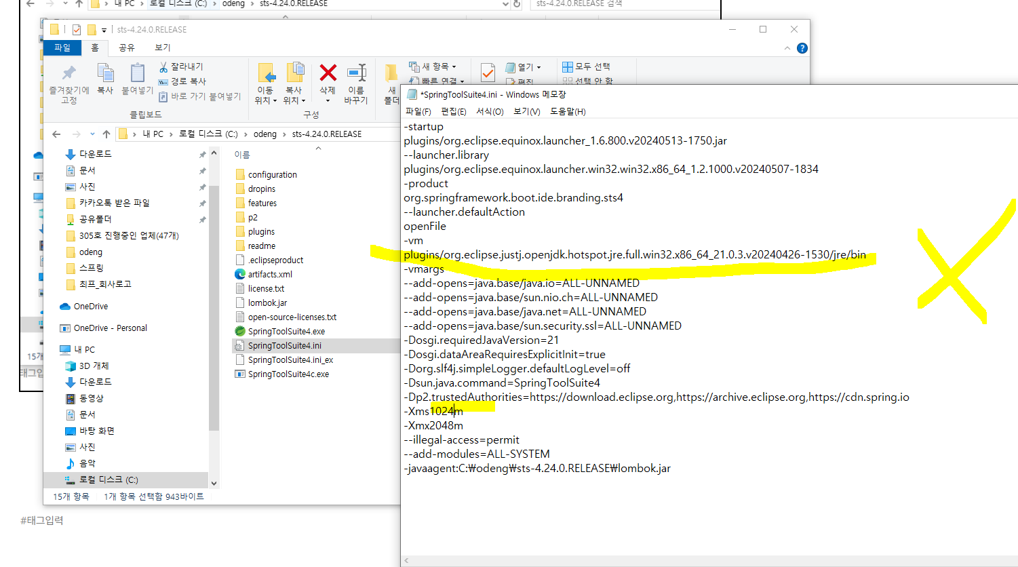This screenshot has width=1018, height=567.
Task: Click the red Delete (삭제) icon
Action: click(x=328, y=73)
